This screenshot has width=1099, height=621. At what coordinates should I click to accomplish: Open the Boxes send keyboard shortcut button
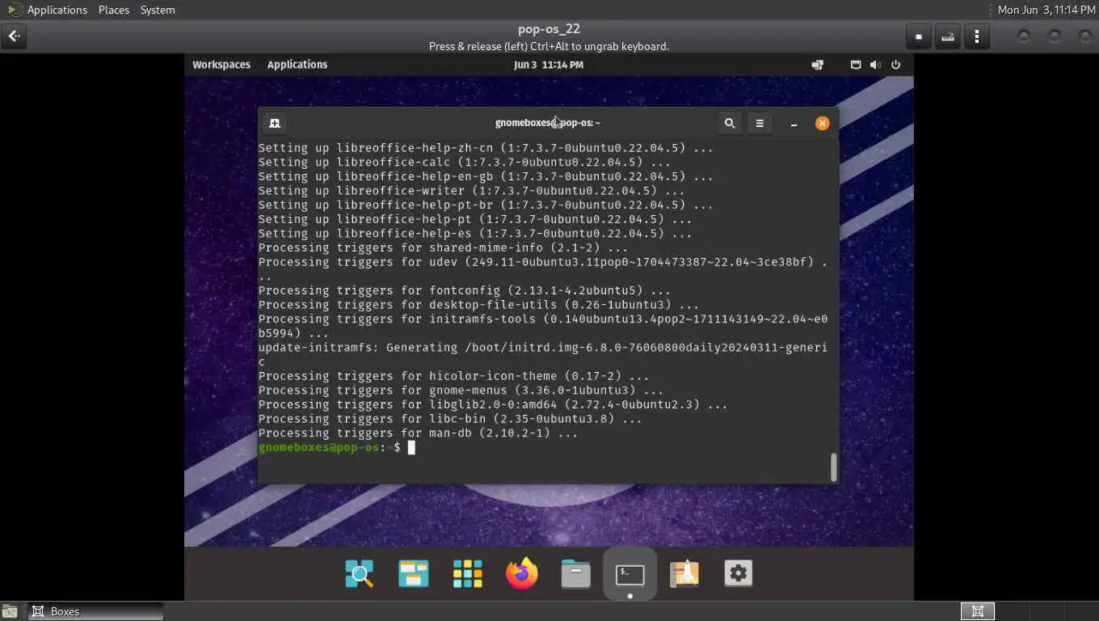point(948,36)
